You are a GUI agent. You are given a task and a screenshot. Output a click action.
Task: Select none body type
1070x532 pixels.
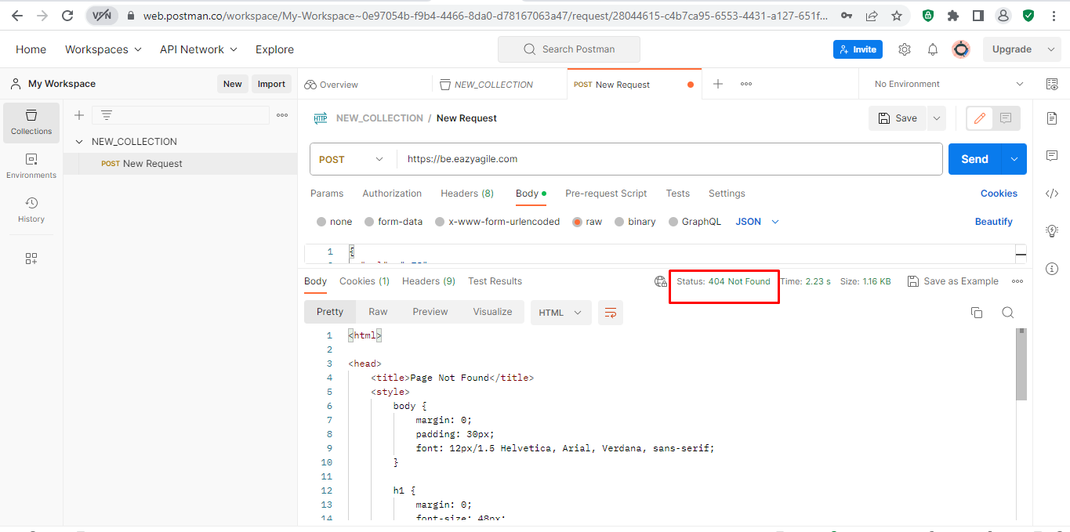[x=321, y=222]
